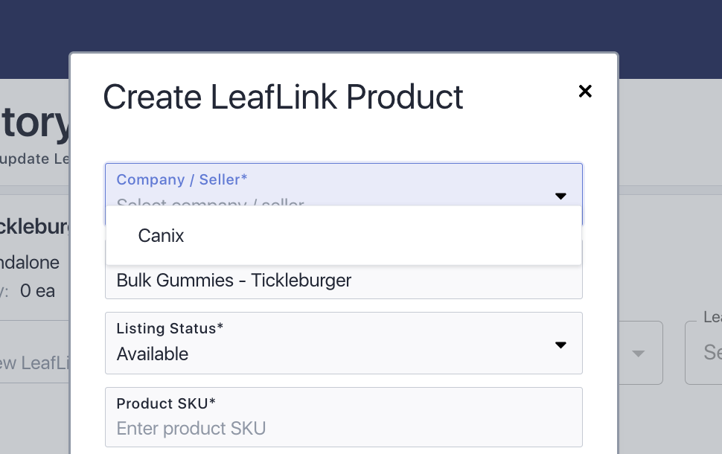722x454 pixels.
Task: Click the standalone text behind the dialog
Action: [x=30, y=263]
